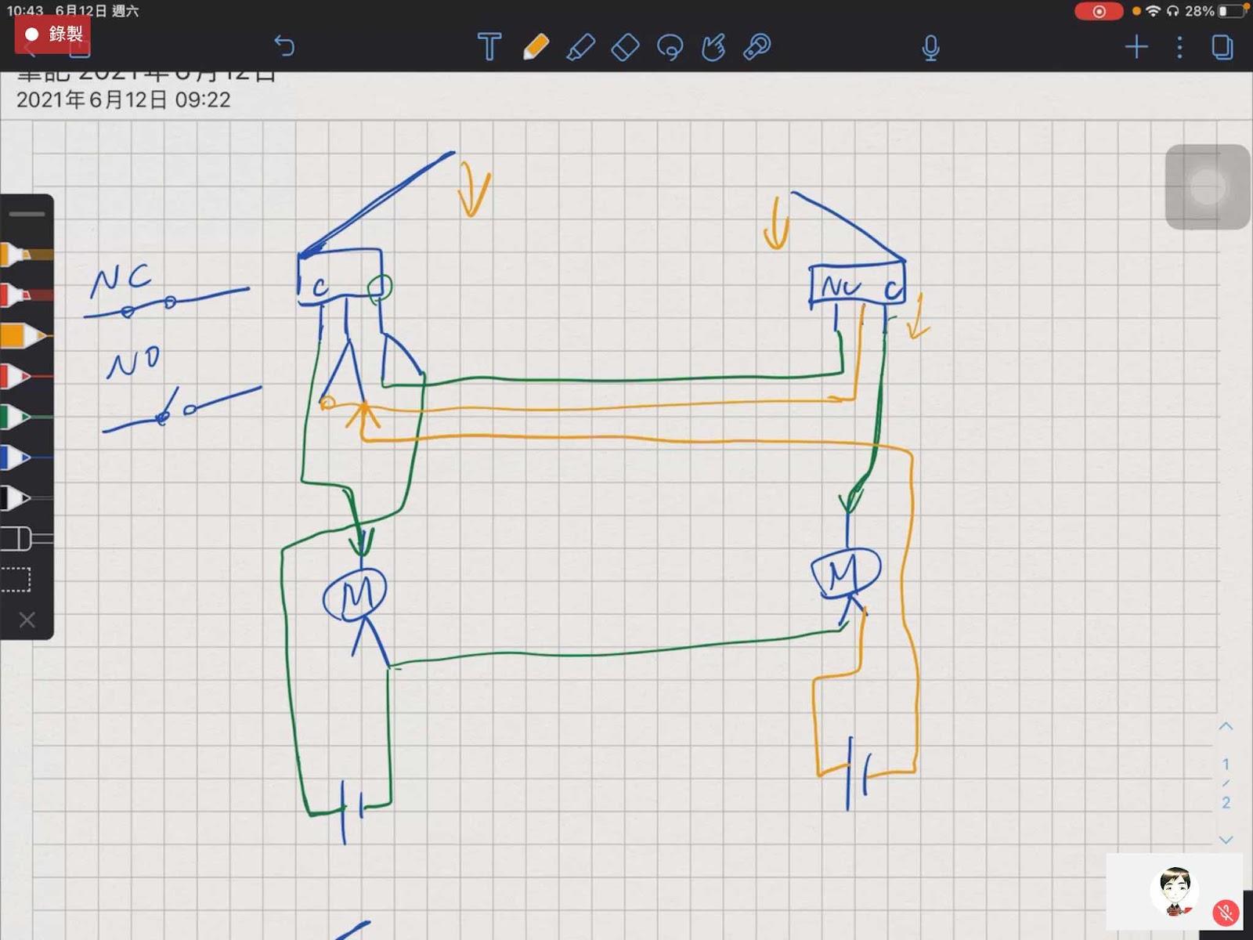Viewport: 1253px width, 940px height.
Task: Open the presenter avatar thumbnail
Action: pos(1174,891)
